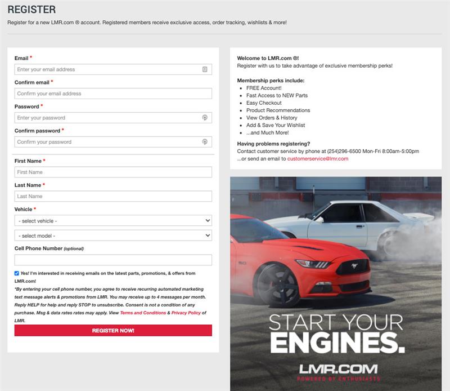Click 'Add & Save Your Wishlist' perk
Viewport: 450px width, 391px height.
click(x=276, y=125)
